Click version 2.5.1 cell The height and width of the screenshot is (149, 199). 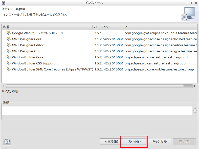(x=98, y=33)
